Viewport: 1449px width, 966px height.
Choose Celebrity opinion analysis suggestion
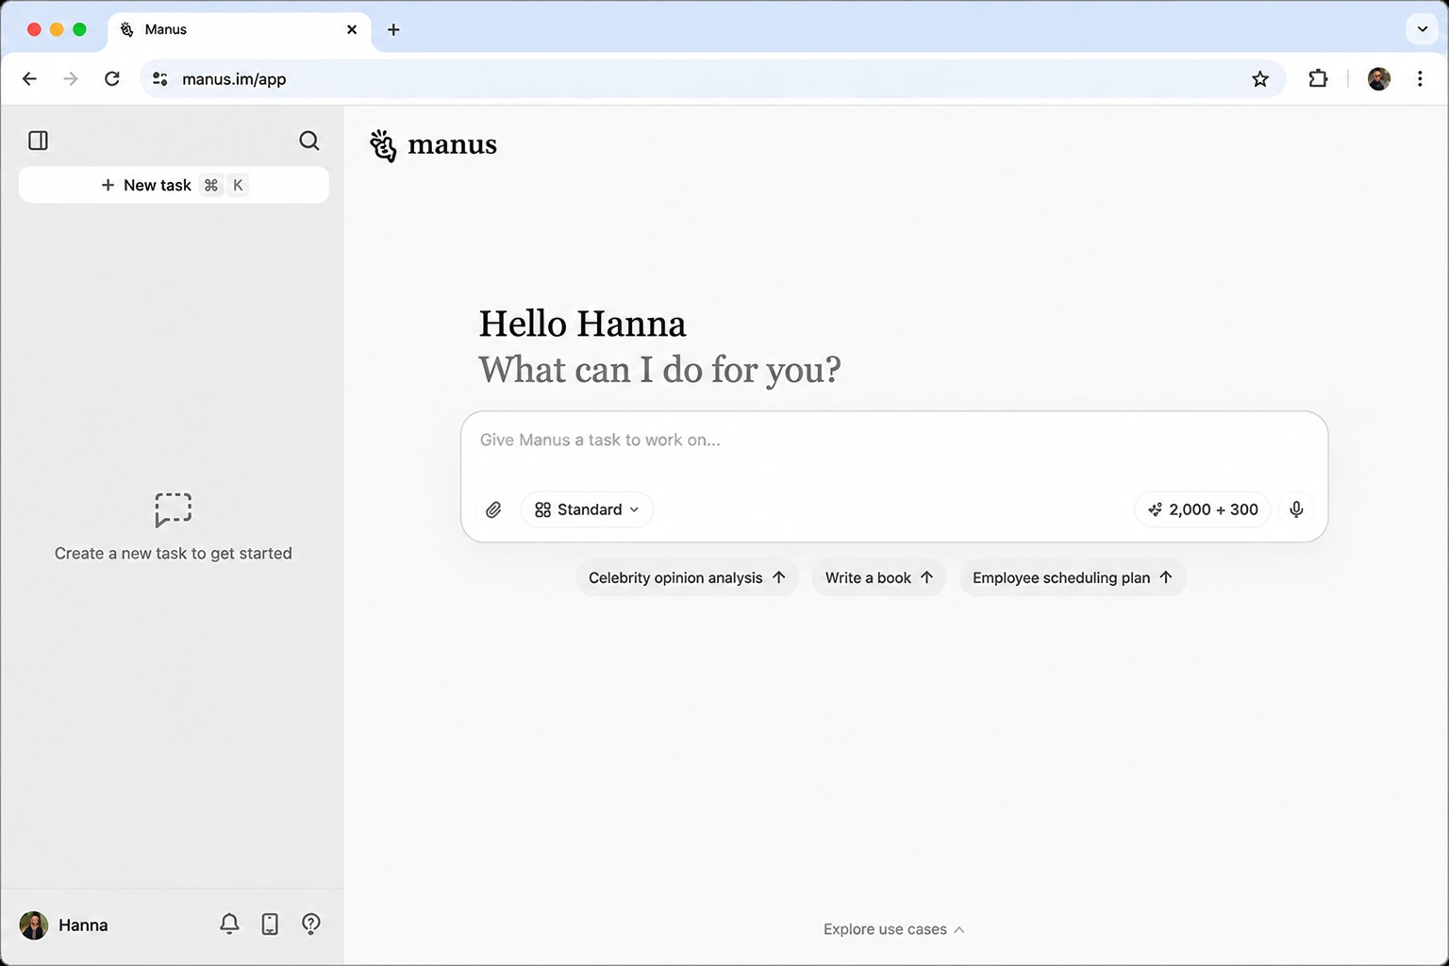(x=687, y=577)
